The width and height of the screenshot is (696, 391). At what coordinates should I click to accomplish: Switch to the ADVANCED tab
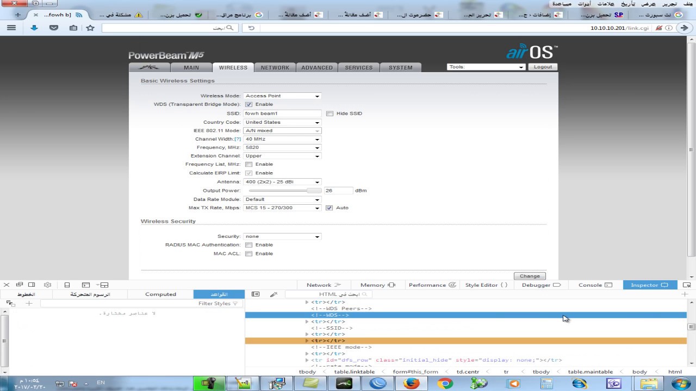(316, 67)
